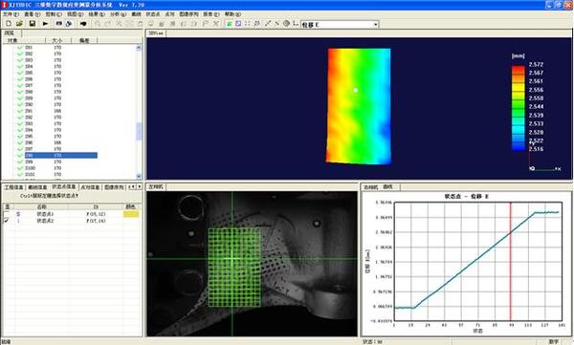Image resolution: width=574 pixels, height=345 pixels.
Task: Click the Open folder toolbar icon
Action: pos(19,24)
